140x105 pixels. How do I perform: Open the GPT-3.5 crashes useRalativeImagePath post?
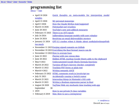coord(81,41)
